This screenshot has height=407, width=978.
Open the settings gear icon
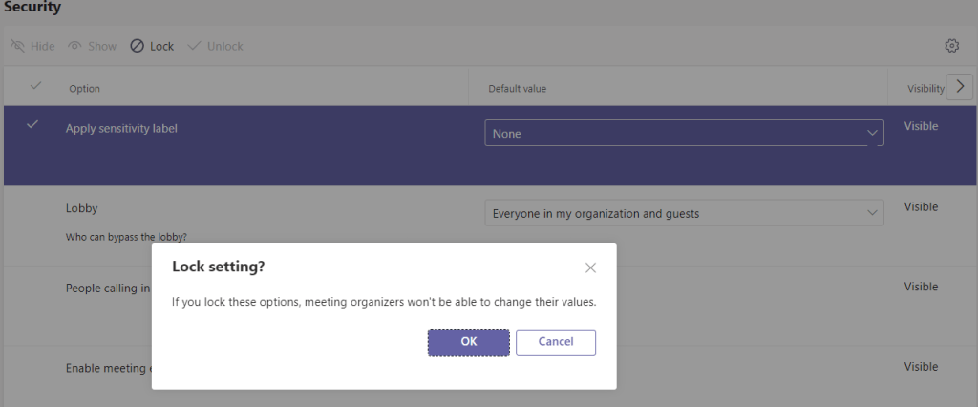(951, 46)
